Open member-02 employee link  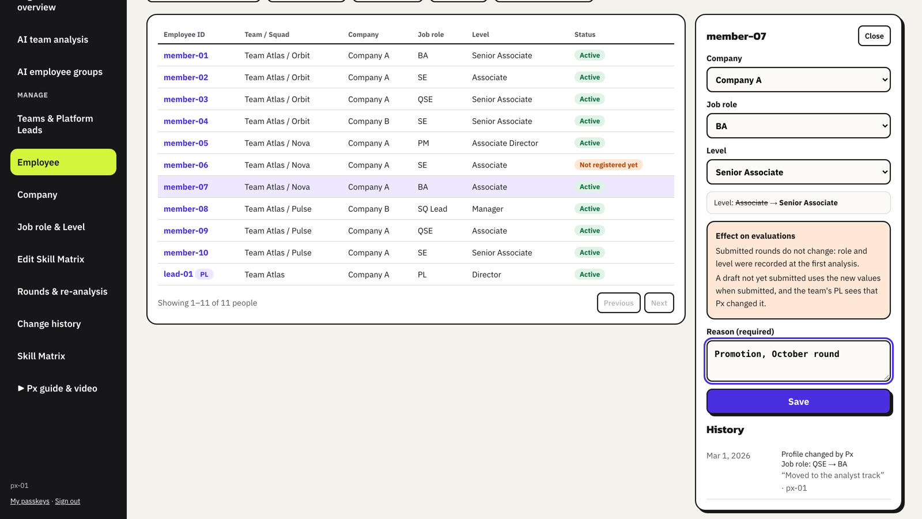pyautogui.click(x=186, y=77)
